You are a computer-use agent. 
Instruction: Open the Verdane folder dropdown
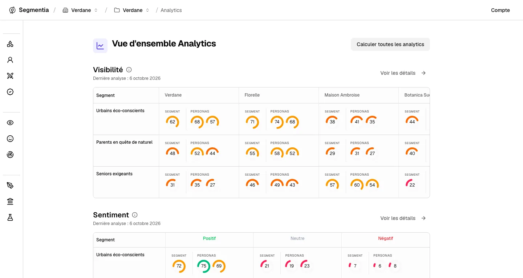(132, 10)
